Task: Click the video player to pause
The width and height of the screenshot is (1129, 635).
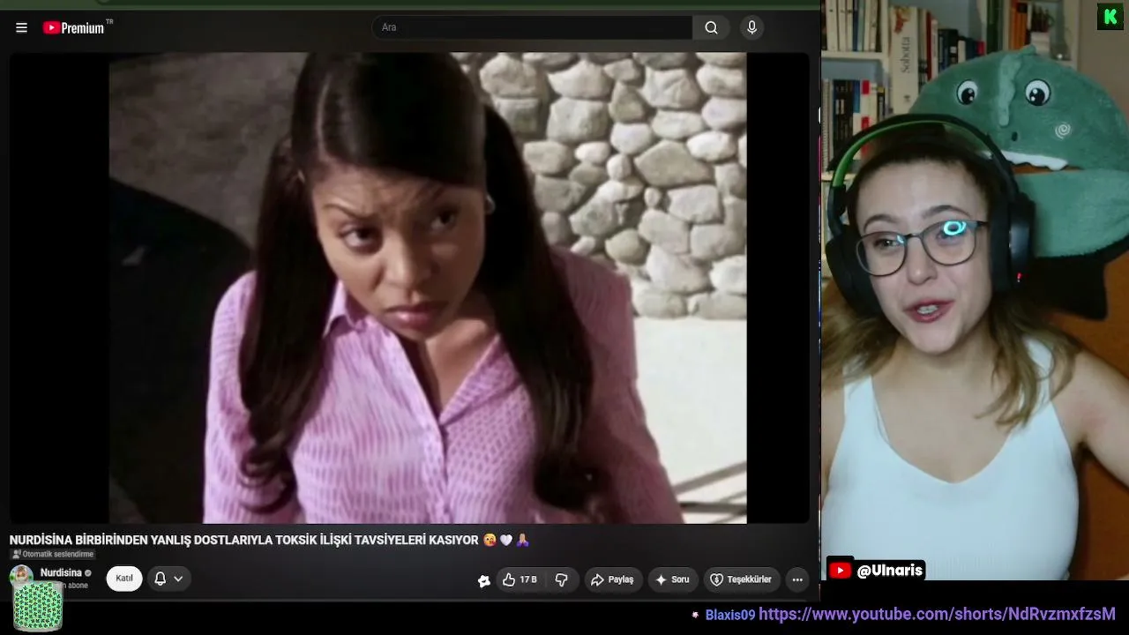Action: coord(409,288)
